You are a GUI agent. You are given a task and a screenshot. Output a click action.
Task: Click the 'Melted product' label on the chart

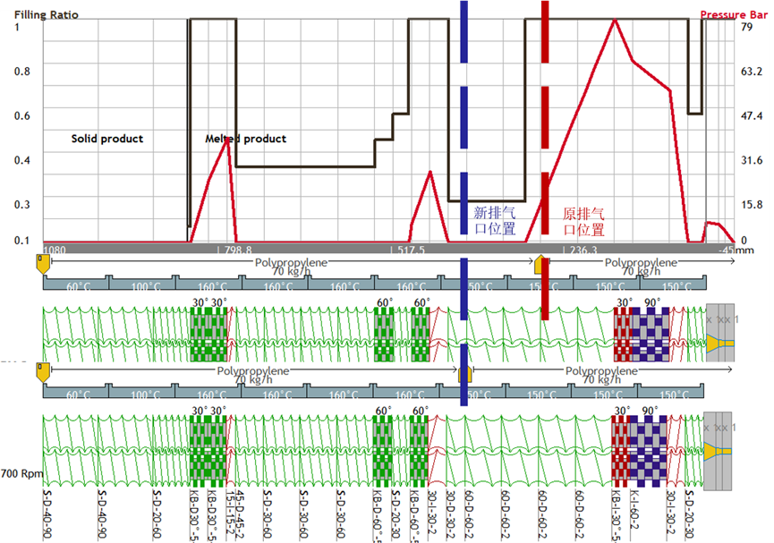point(245,139)
